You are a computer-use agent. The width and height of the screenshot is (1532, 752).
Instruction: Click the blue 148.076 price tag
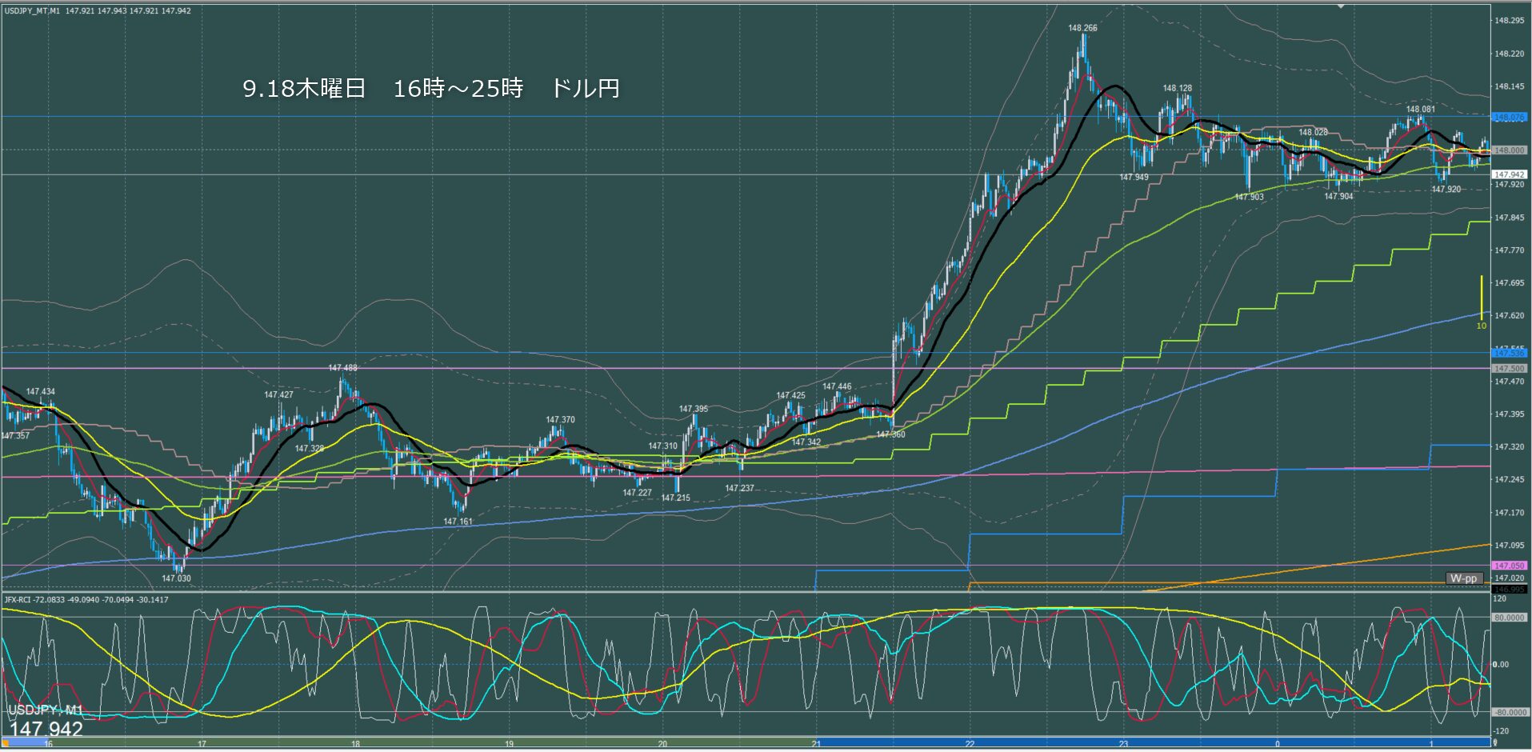(1509, 118)
